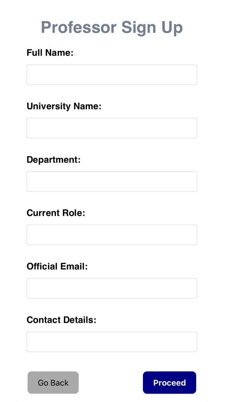
Task: Return to previous page via gray button
Action: (x=53, y=383)
